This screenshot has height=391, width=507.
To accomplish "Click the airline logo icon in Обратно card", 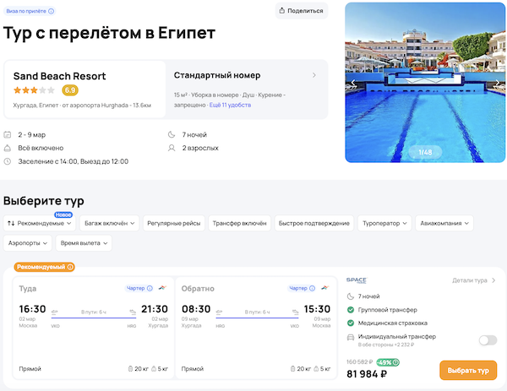I will pos(324,288).
